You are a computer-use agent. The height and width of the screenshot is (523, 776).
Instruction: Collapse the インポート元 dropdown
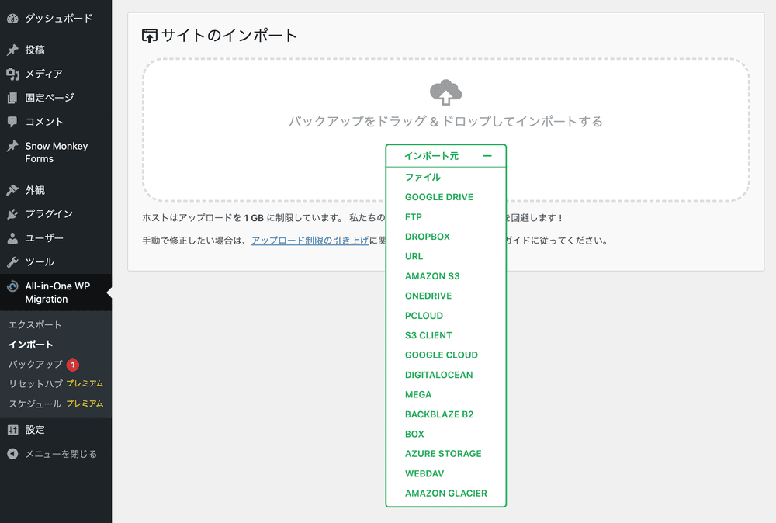pos(487,155)
